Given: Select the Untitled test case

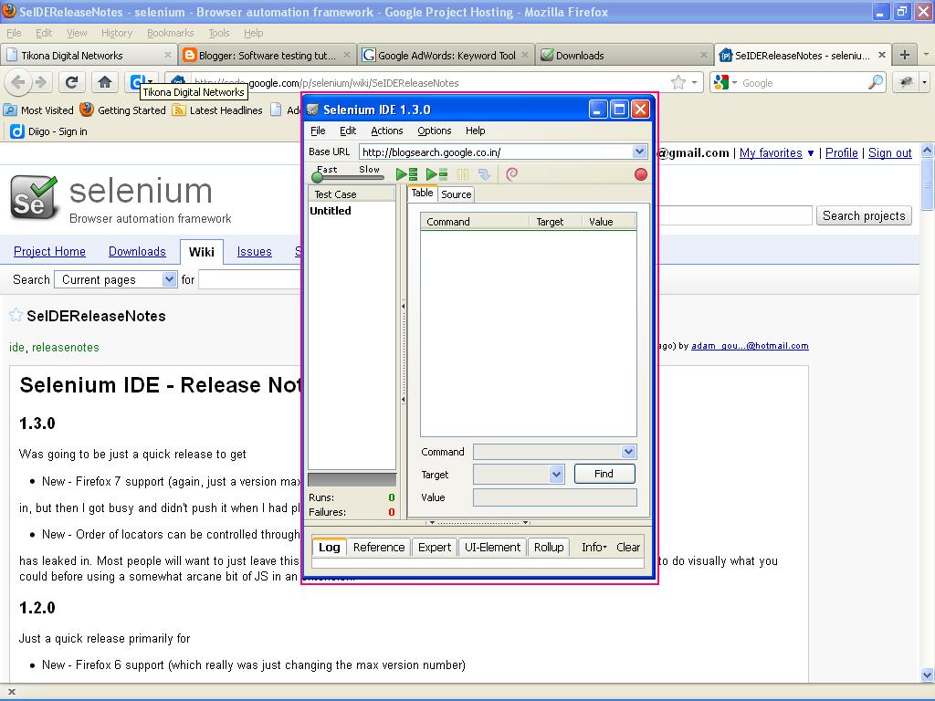Looking at the screenshot, I should (331, 211).
